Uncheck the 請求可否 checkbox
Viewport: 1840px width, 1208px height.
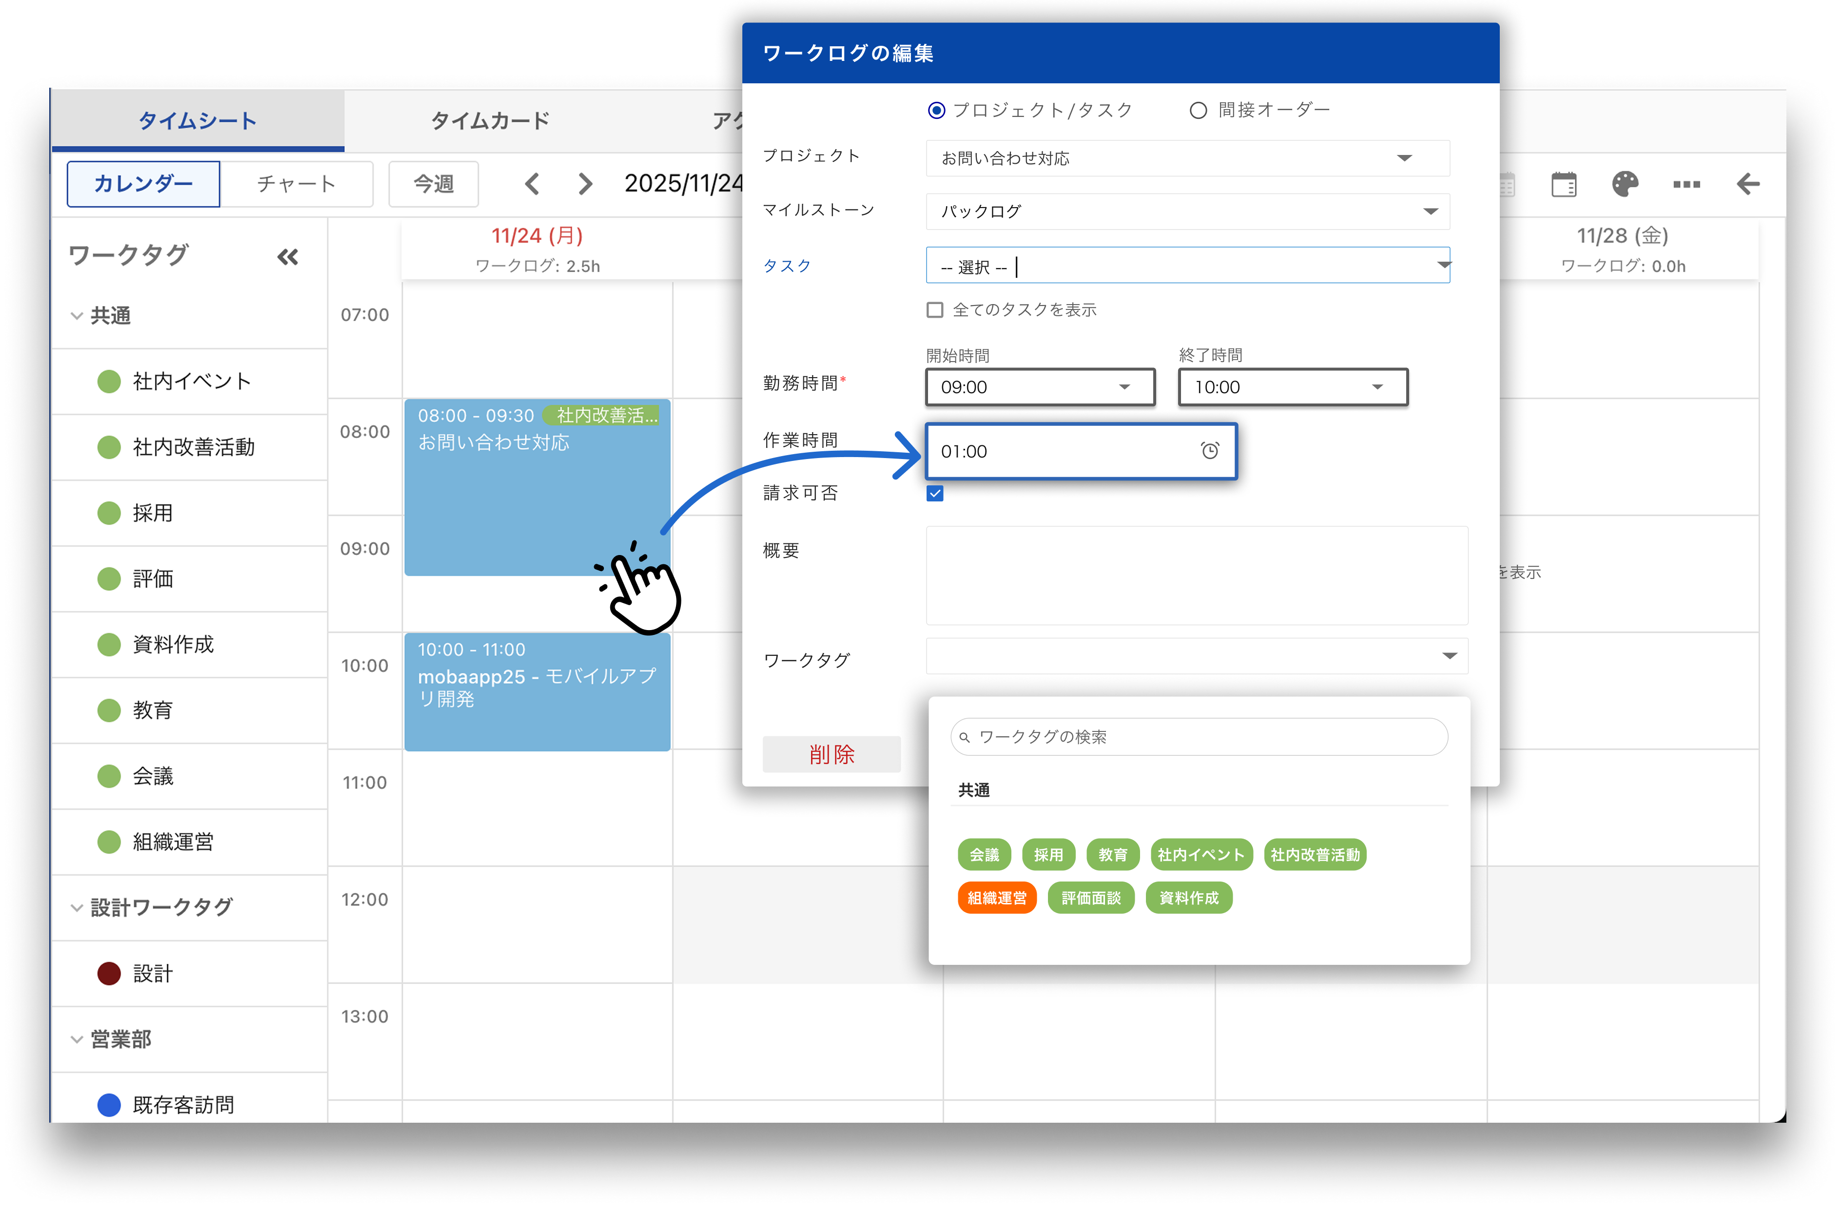pyautogui.click(x=935, y=493)
